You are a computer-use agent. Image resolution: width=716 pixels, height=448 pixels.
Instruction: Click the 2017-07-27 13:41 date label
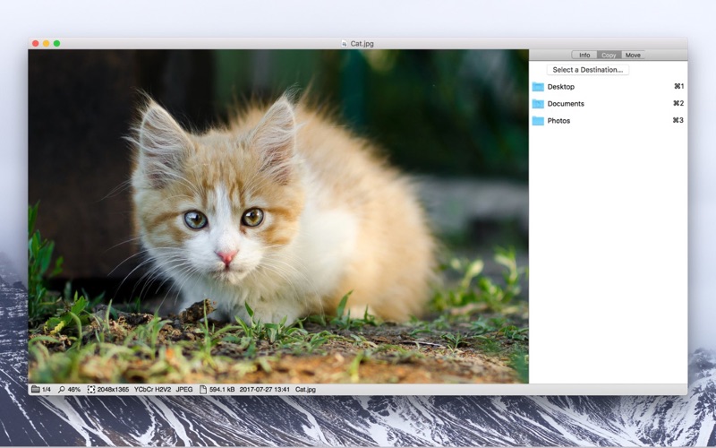[x=265, y=390]
